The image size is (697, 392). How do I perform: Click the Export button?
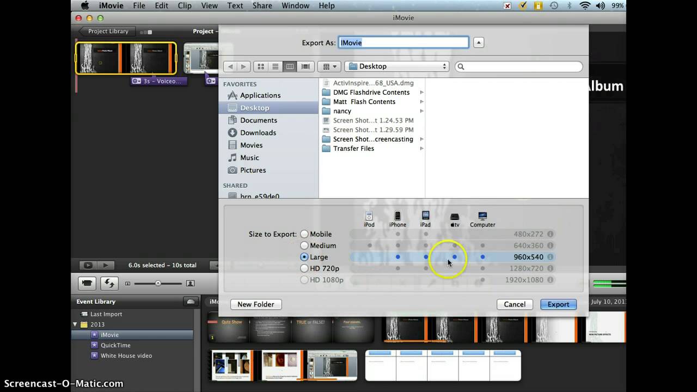coord(558,304)
